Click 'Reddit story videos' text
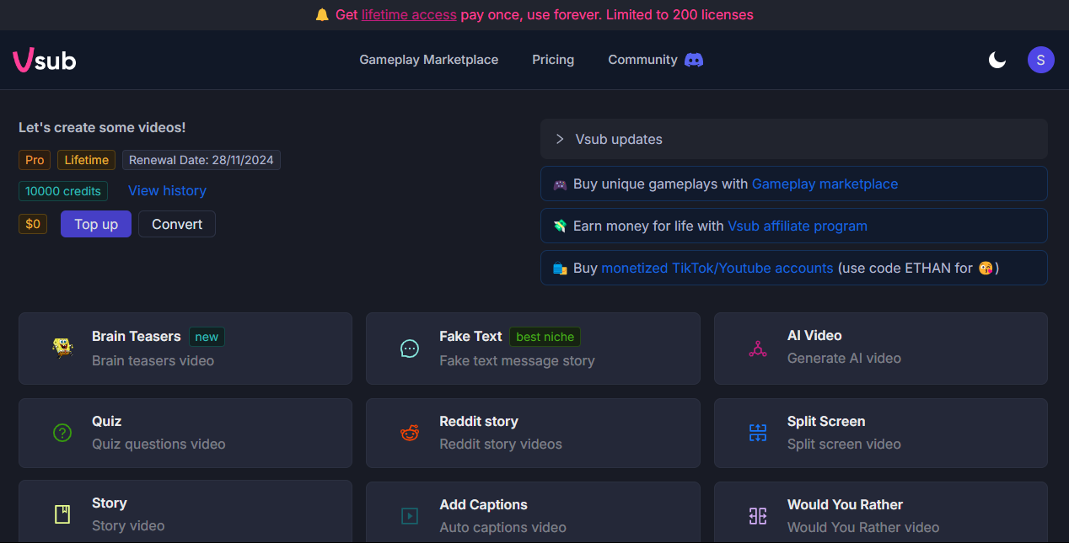 [x=501, y=444]
